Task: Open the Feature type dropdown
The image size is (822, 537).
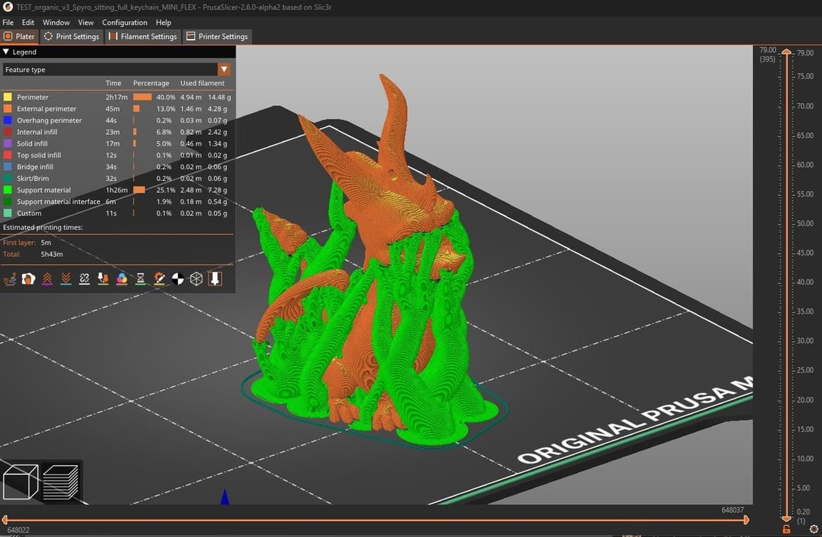Action: pyautogui.click(x=223, y=69)
